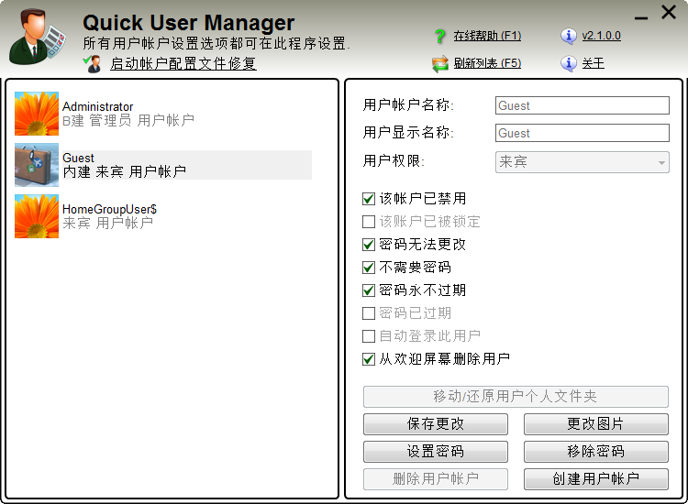Click 启动帐户配置文件修复 link
This screenshot has height=504, width=688.
coord(183,64)
